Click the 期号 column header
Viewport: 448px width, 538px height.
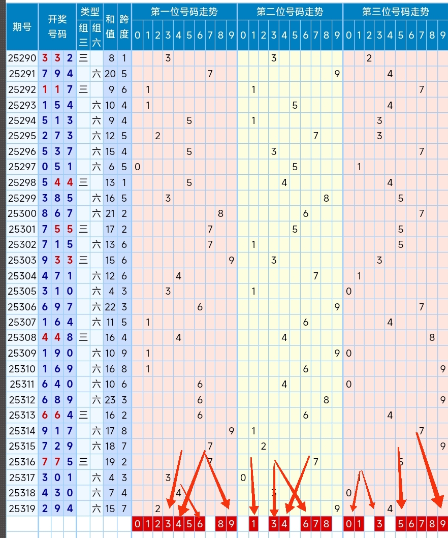[x=22, y=27]
